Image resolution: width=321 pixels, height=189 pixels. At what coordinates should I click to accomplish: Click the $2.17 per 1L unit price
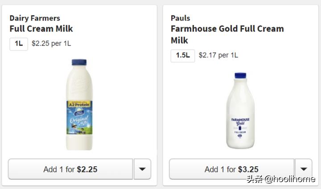coord(218,56)
